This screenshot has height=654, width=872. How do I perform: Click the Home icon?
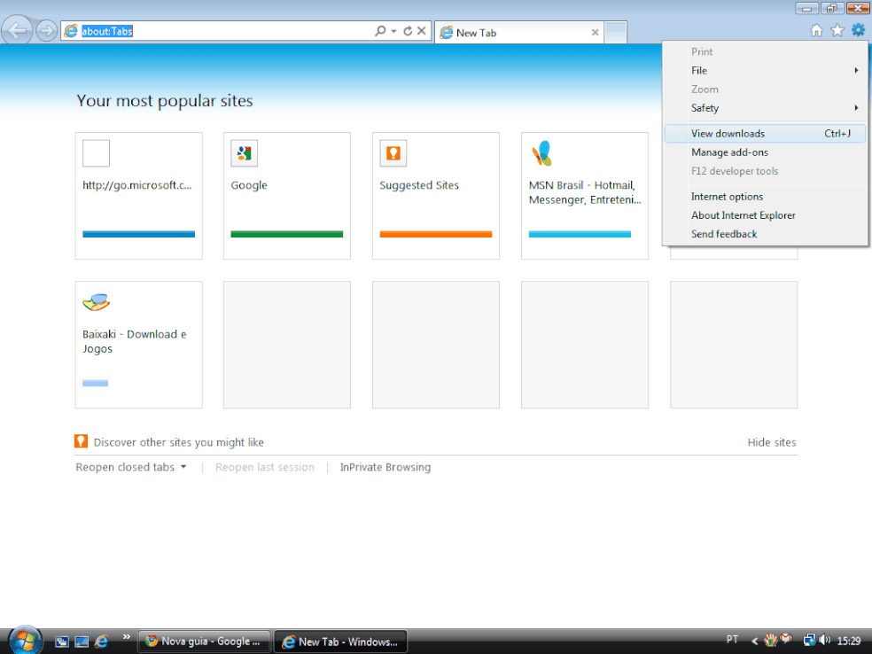816,31
